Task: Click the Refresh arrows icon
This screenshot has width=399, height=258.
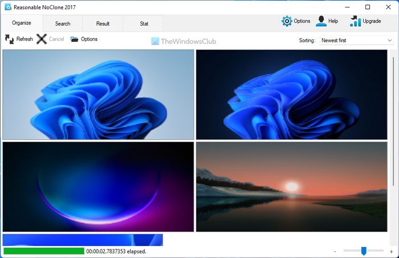Action: 10,39
